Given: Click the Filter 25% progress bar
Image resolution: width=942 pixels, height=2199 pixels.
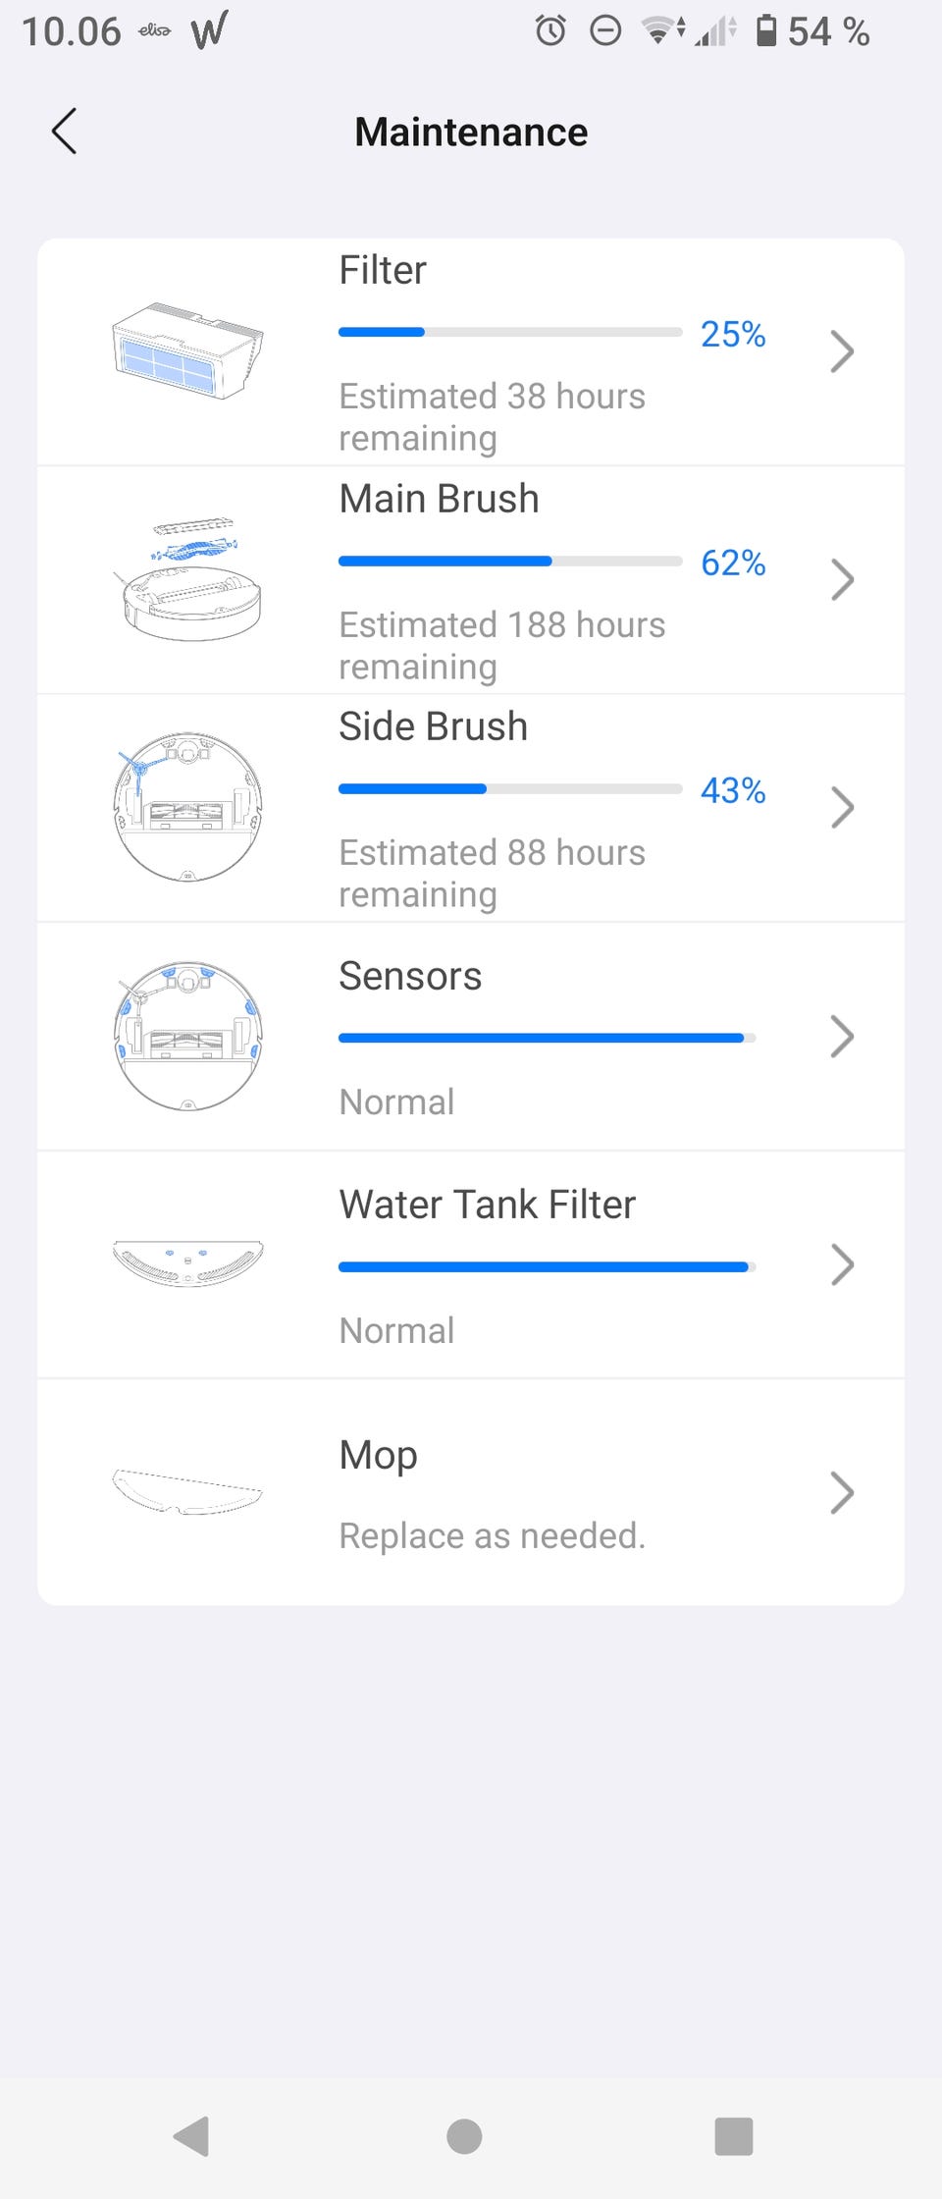Looking at the screenshot, I should pos(509,333).
